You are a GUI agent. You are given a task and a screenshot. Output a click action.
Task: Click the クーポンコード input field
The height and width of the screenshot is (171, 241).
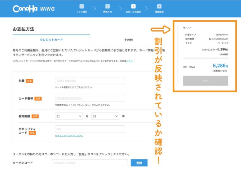[x=90, y=163]
